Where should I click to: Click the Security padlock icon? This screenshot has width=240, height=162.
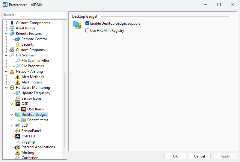[x=18, y=44]
